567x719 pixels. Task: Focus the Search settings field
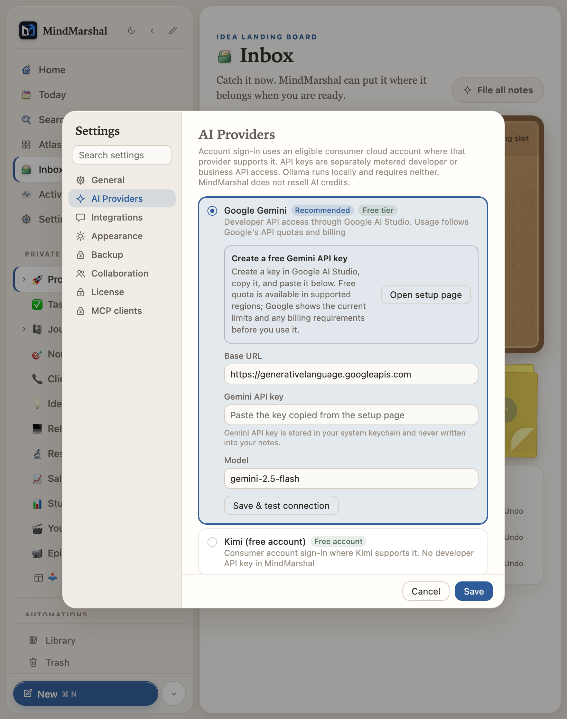coord(122,155)
